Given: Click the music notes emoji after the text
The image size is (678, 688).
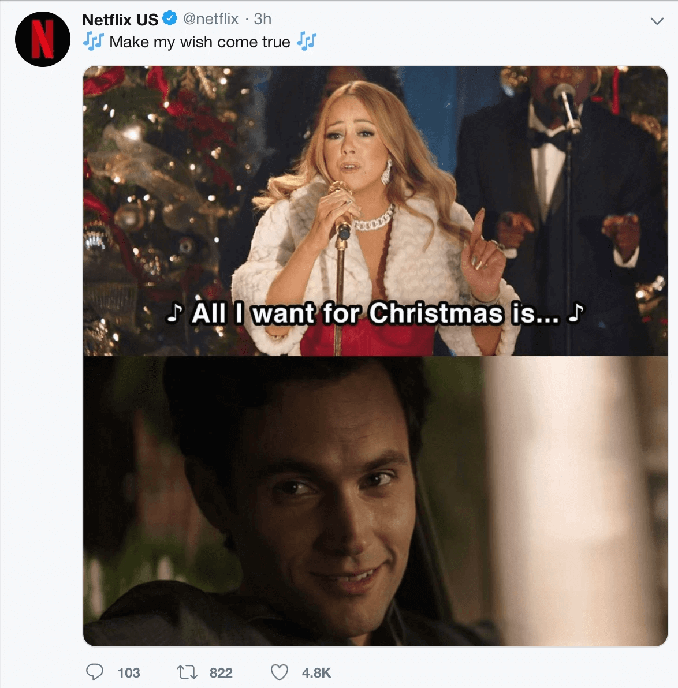Looking at the screenshot, I should [x=307, y=41].
